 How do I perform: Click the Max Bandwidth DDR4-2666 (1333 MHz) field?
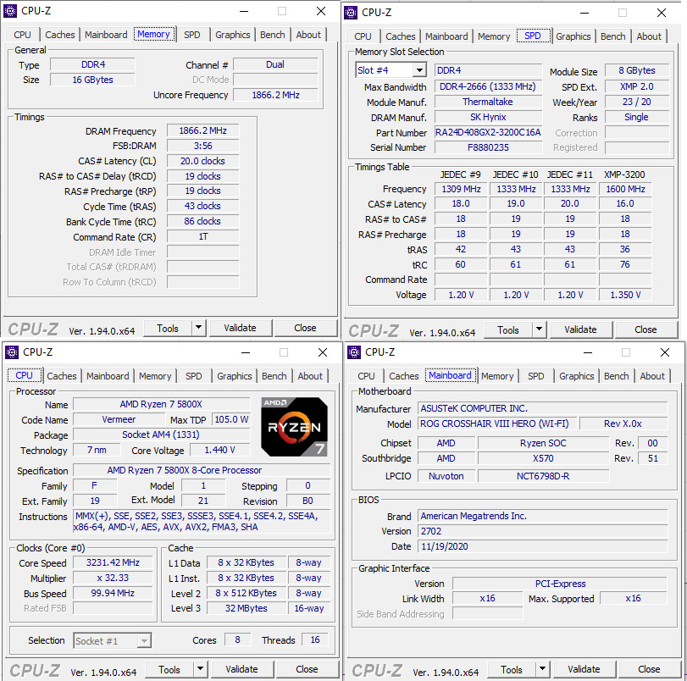488,86
